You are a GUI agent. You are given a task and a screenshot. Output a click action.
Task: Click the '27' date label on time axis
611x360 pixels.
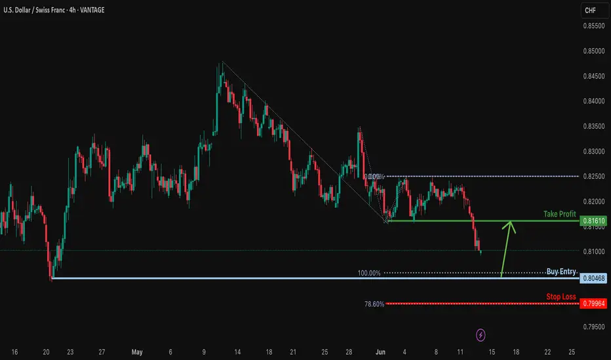pyautogui.click(x=102, y=352)
